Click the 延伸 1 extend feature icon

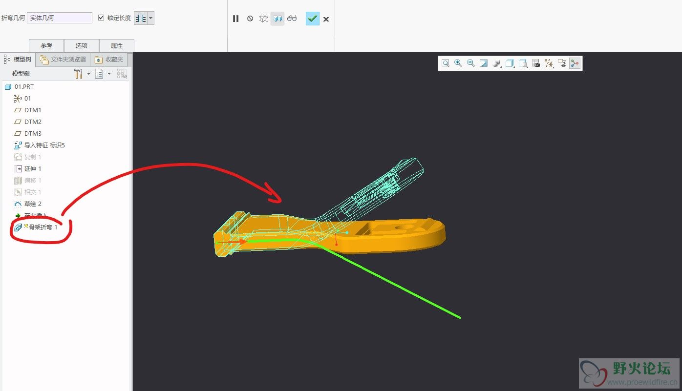point(18,168)
